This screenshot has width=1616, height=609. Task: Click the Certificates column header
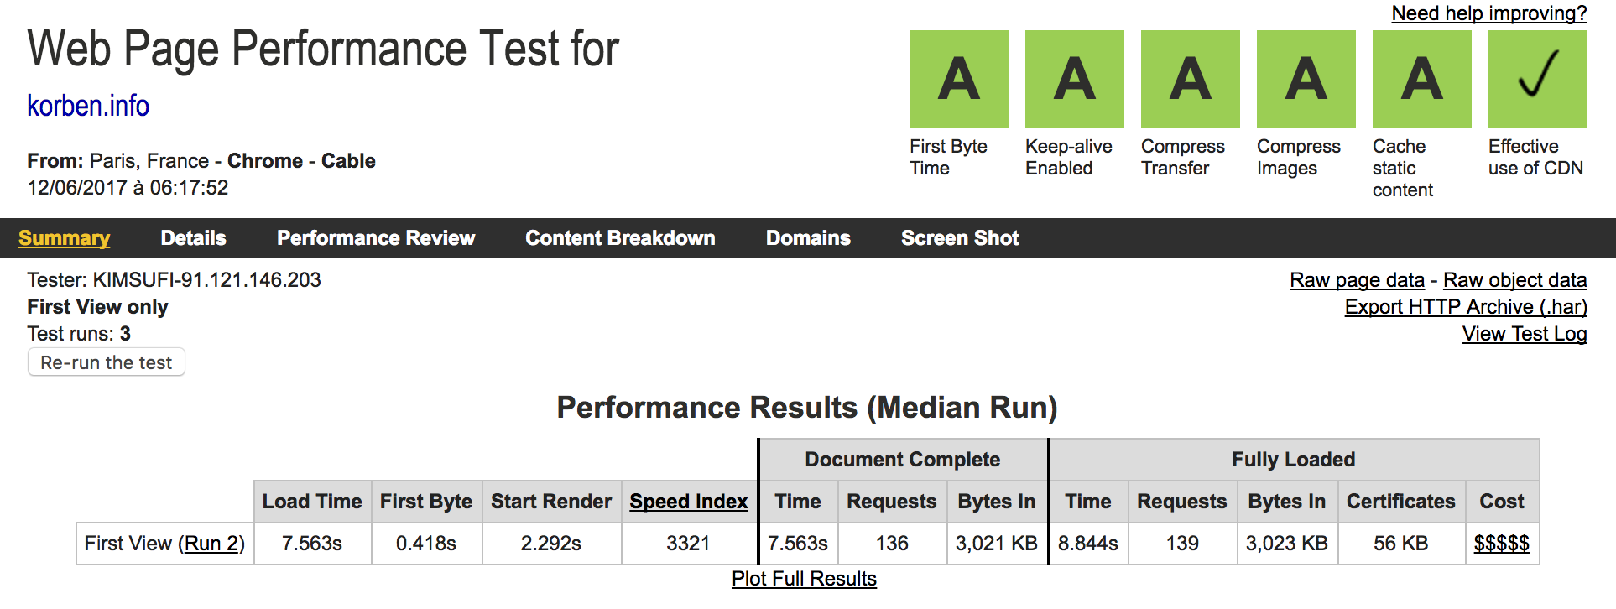pyautogui.click(x=1401, y=502)
